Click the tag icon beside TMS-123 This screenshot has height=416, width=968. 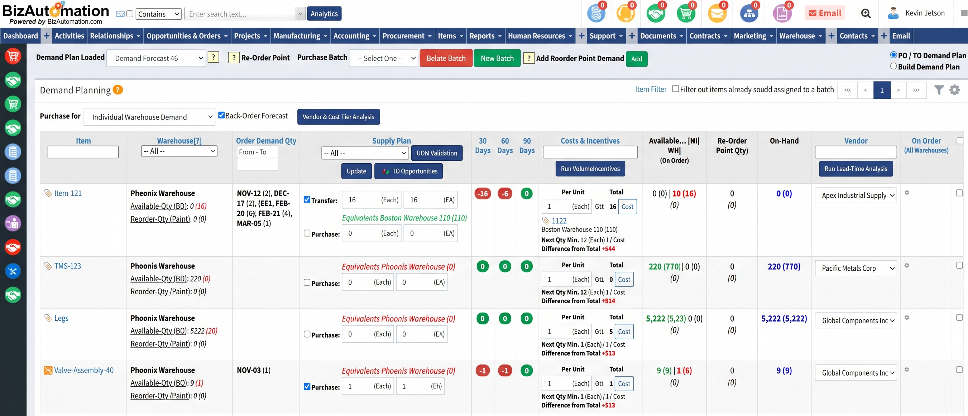[x=48, y=266]
